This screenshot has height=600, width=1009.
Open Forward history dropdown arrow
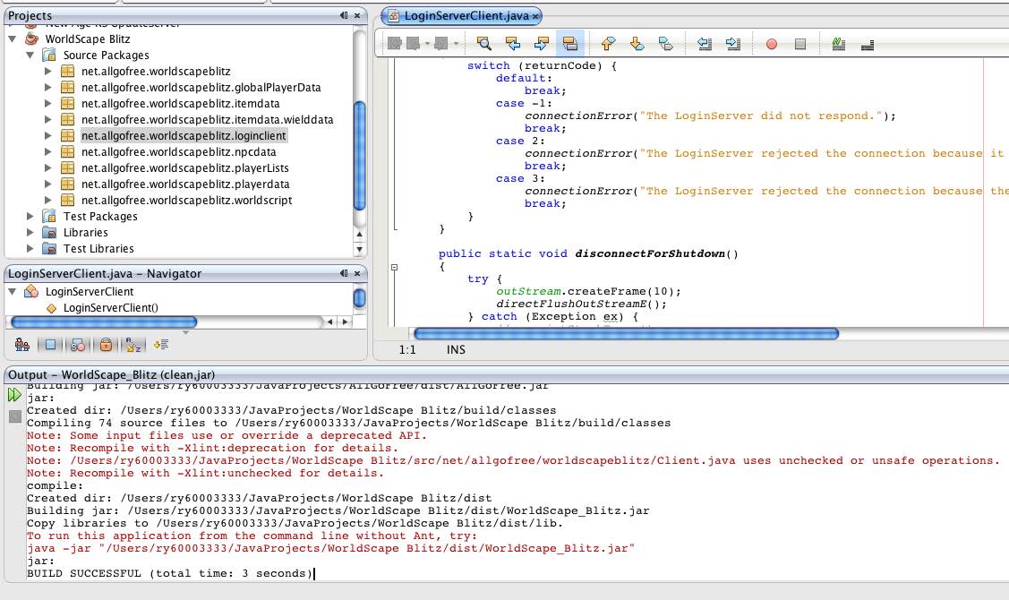point(456,44)
